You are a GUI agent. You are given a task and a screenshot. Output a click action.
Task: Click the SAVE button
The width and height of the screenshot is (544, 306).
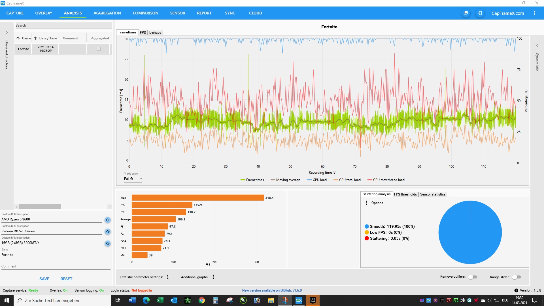click(44, 279)
